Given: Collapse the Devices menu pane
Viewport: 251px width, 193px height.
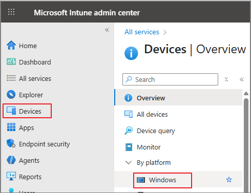Looking at the screenshot, I should coord(242,79).
